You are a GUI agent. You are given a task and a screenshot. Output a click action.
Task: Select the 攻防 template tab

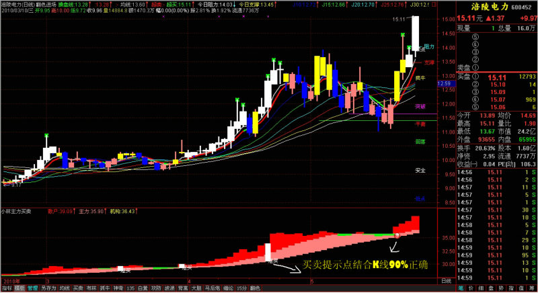pos(156,288)
